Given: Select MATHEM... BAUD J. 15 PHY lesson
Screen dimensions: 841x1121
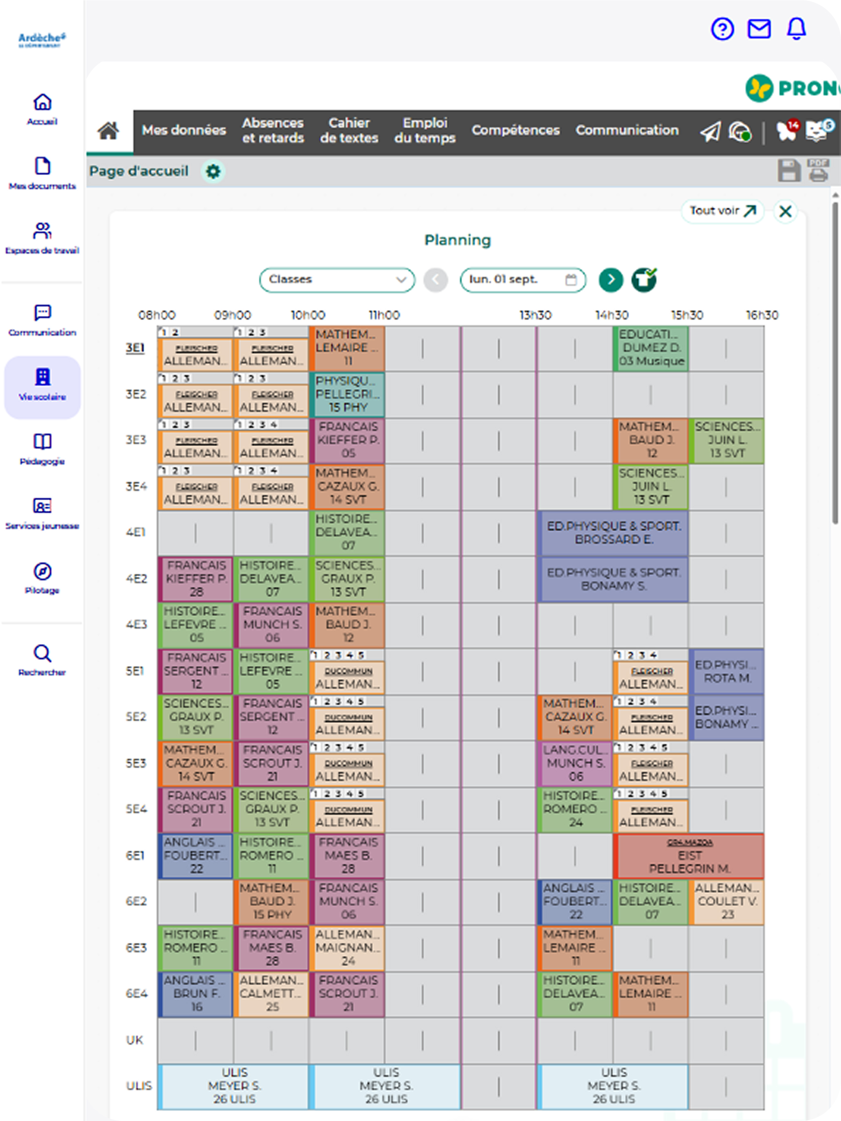Looking at the screenshot, I should tap(271, 902).
